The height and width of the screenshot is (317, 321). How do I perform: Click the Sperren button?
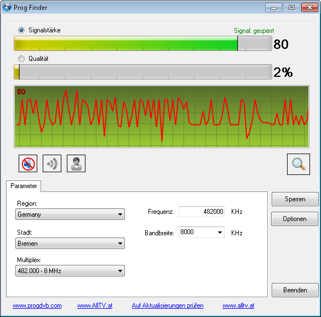coord(295,199)
